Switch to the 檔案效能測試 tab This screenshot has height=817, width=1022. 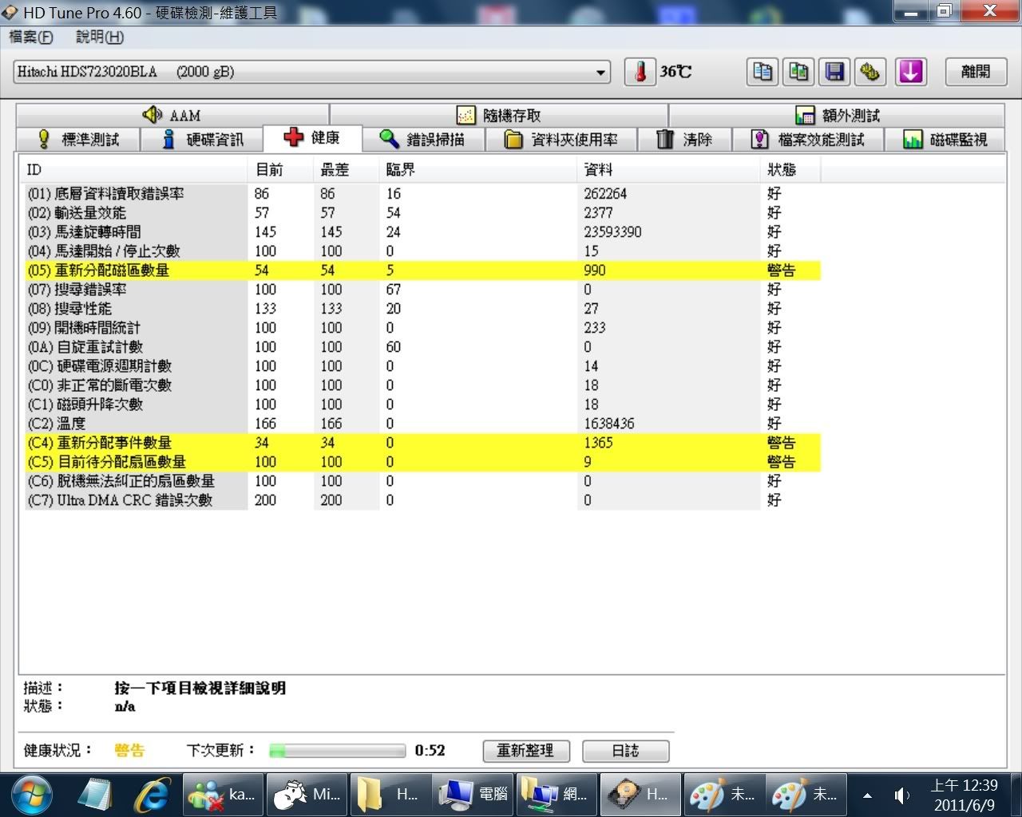808,140
